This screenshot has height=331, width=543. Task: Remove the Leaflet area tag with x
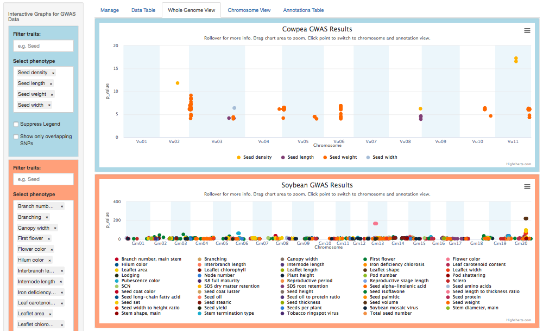coord(50,314)
